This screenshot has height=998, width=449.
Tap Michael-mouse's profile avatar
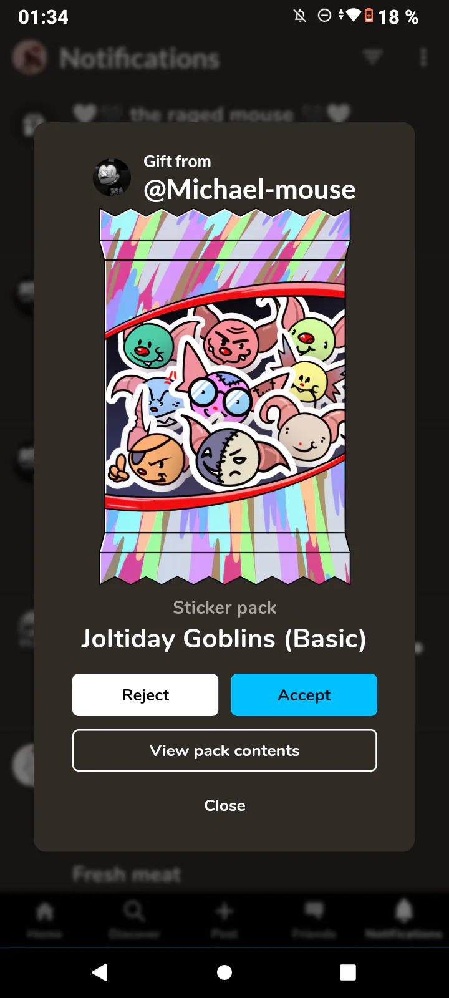(112, 177)
